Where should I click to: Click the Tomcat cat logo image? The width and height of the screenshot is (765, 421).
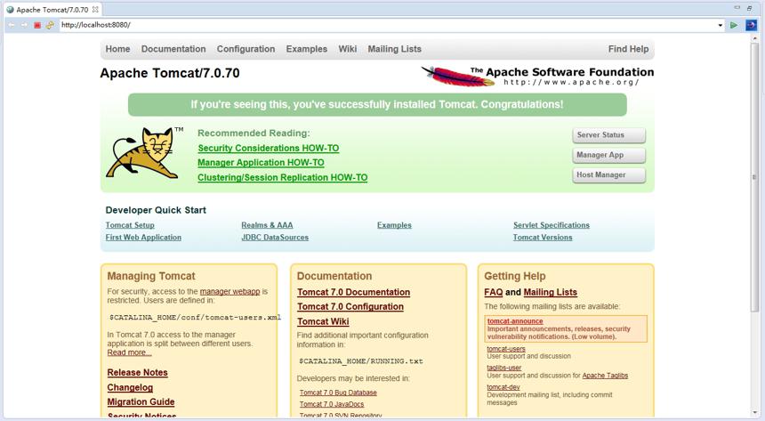pos(142,153)
